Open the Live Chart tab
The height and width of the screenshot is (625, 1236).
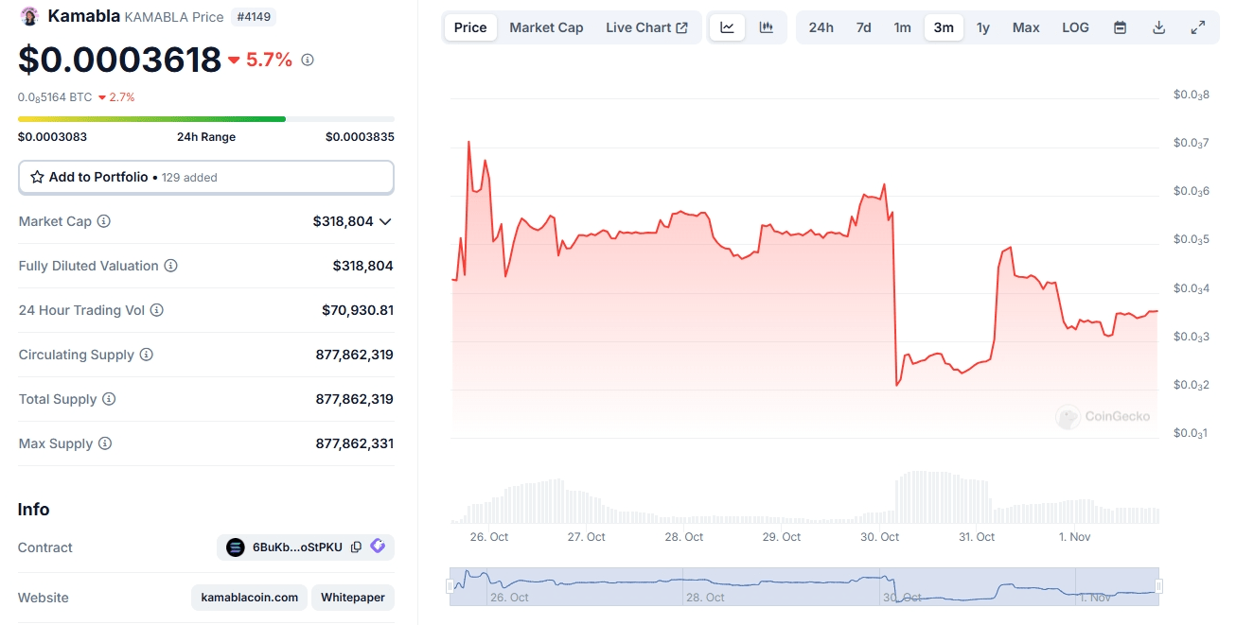click(646, 27)
